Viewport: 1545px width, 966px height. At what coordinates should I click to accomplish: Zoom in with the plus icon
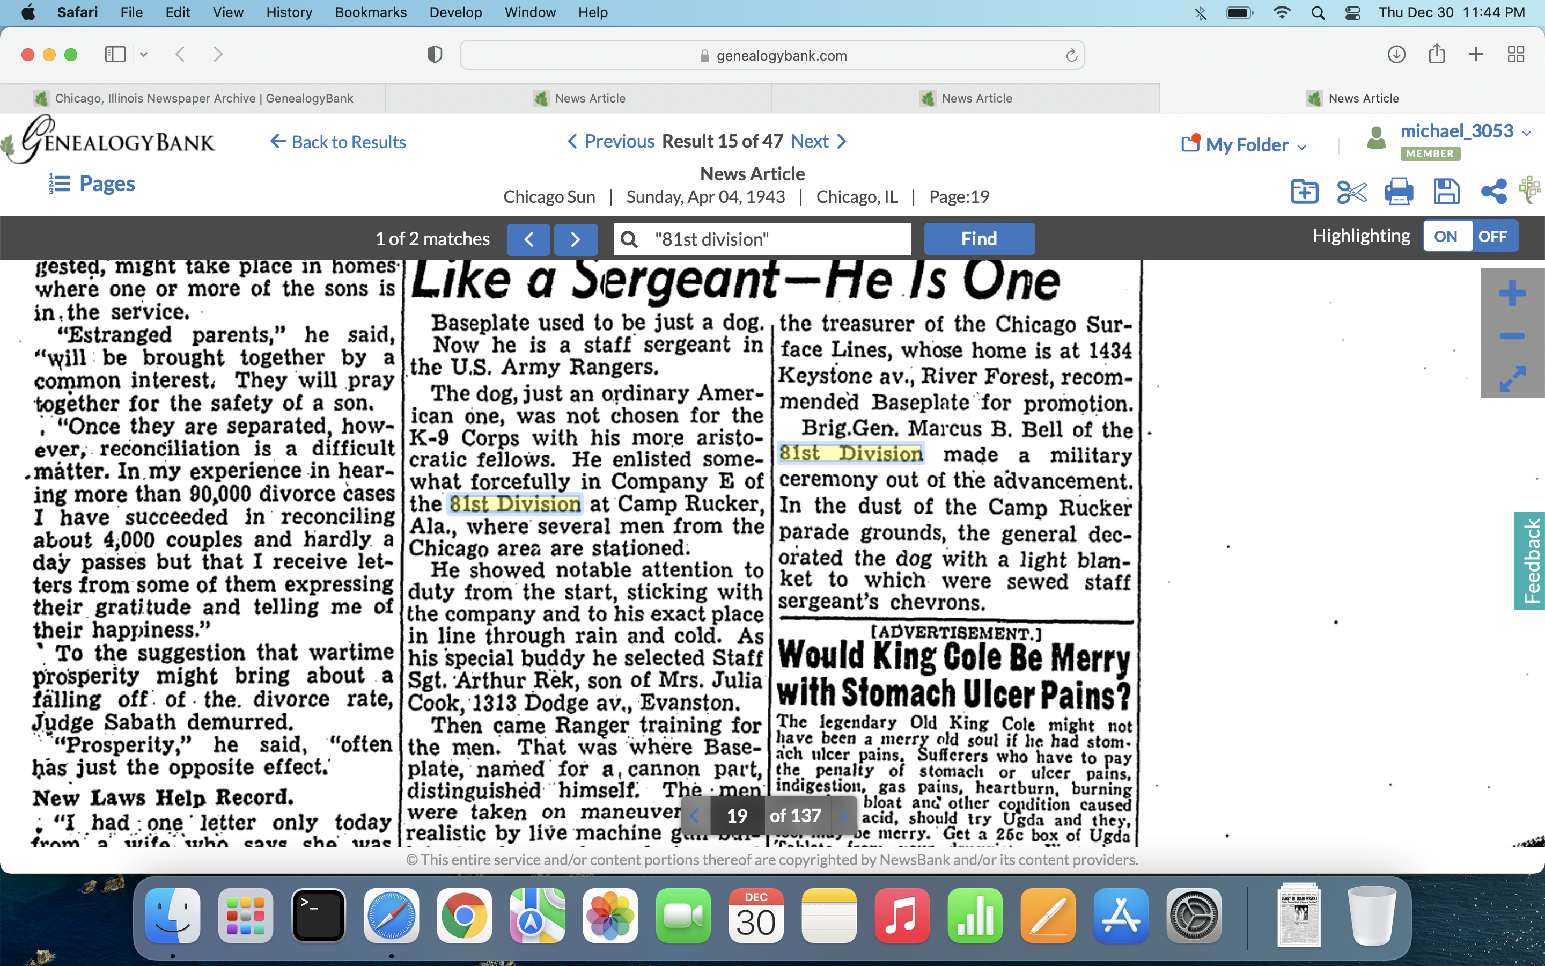click(1512, 294)
